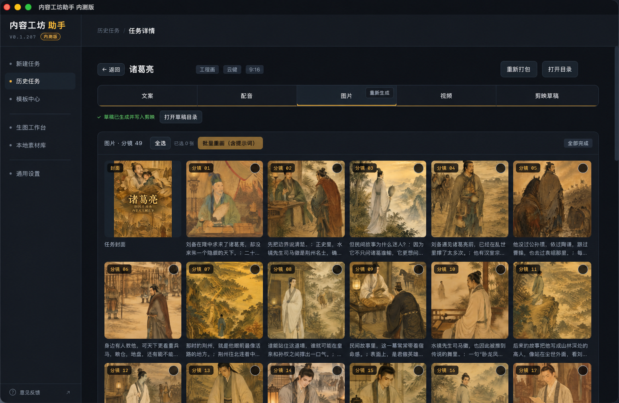
Task: Click the 历史任务 breadcrumb link
Action: [x=108, y=31]
